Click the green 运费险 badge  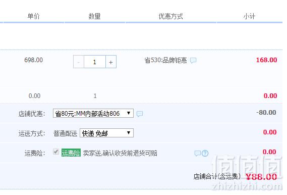71,153
